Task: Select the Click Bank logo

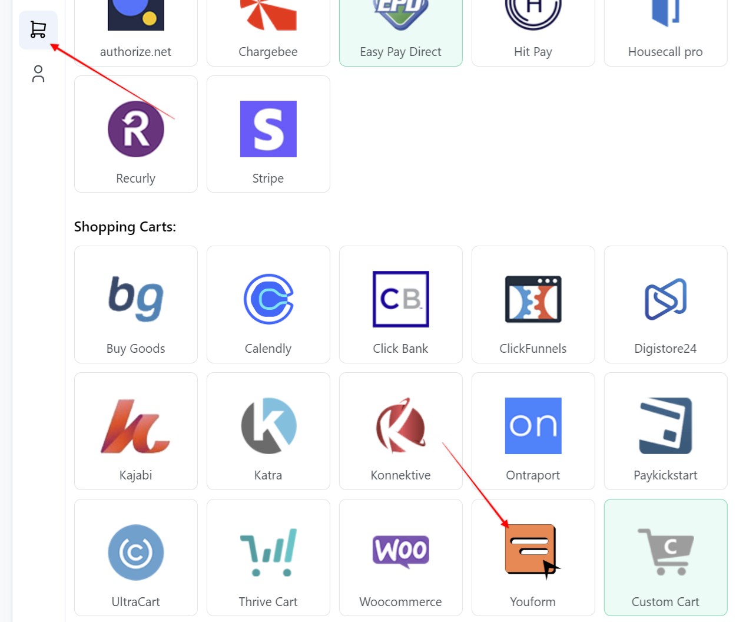Action: tap(401, 299)
